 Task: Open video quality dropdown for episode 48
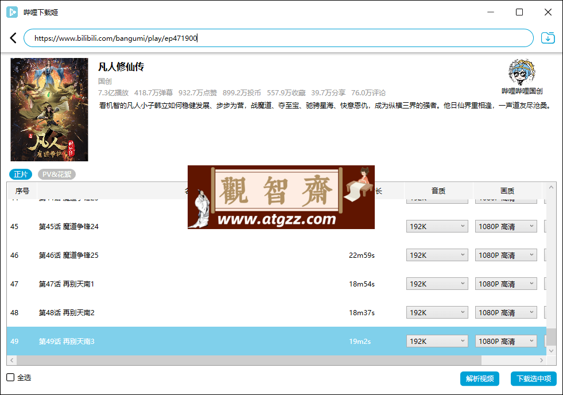(x=506, y=312)
